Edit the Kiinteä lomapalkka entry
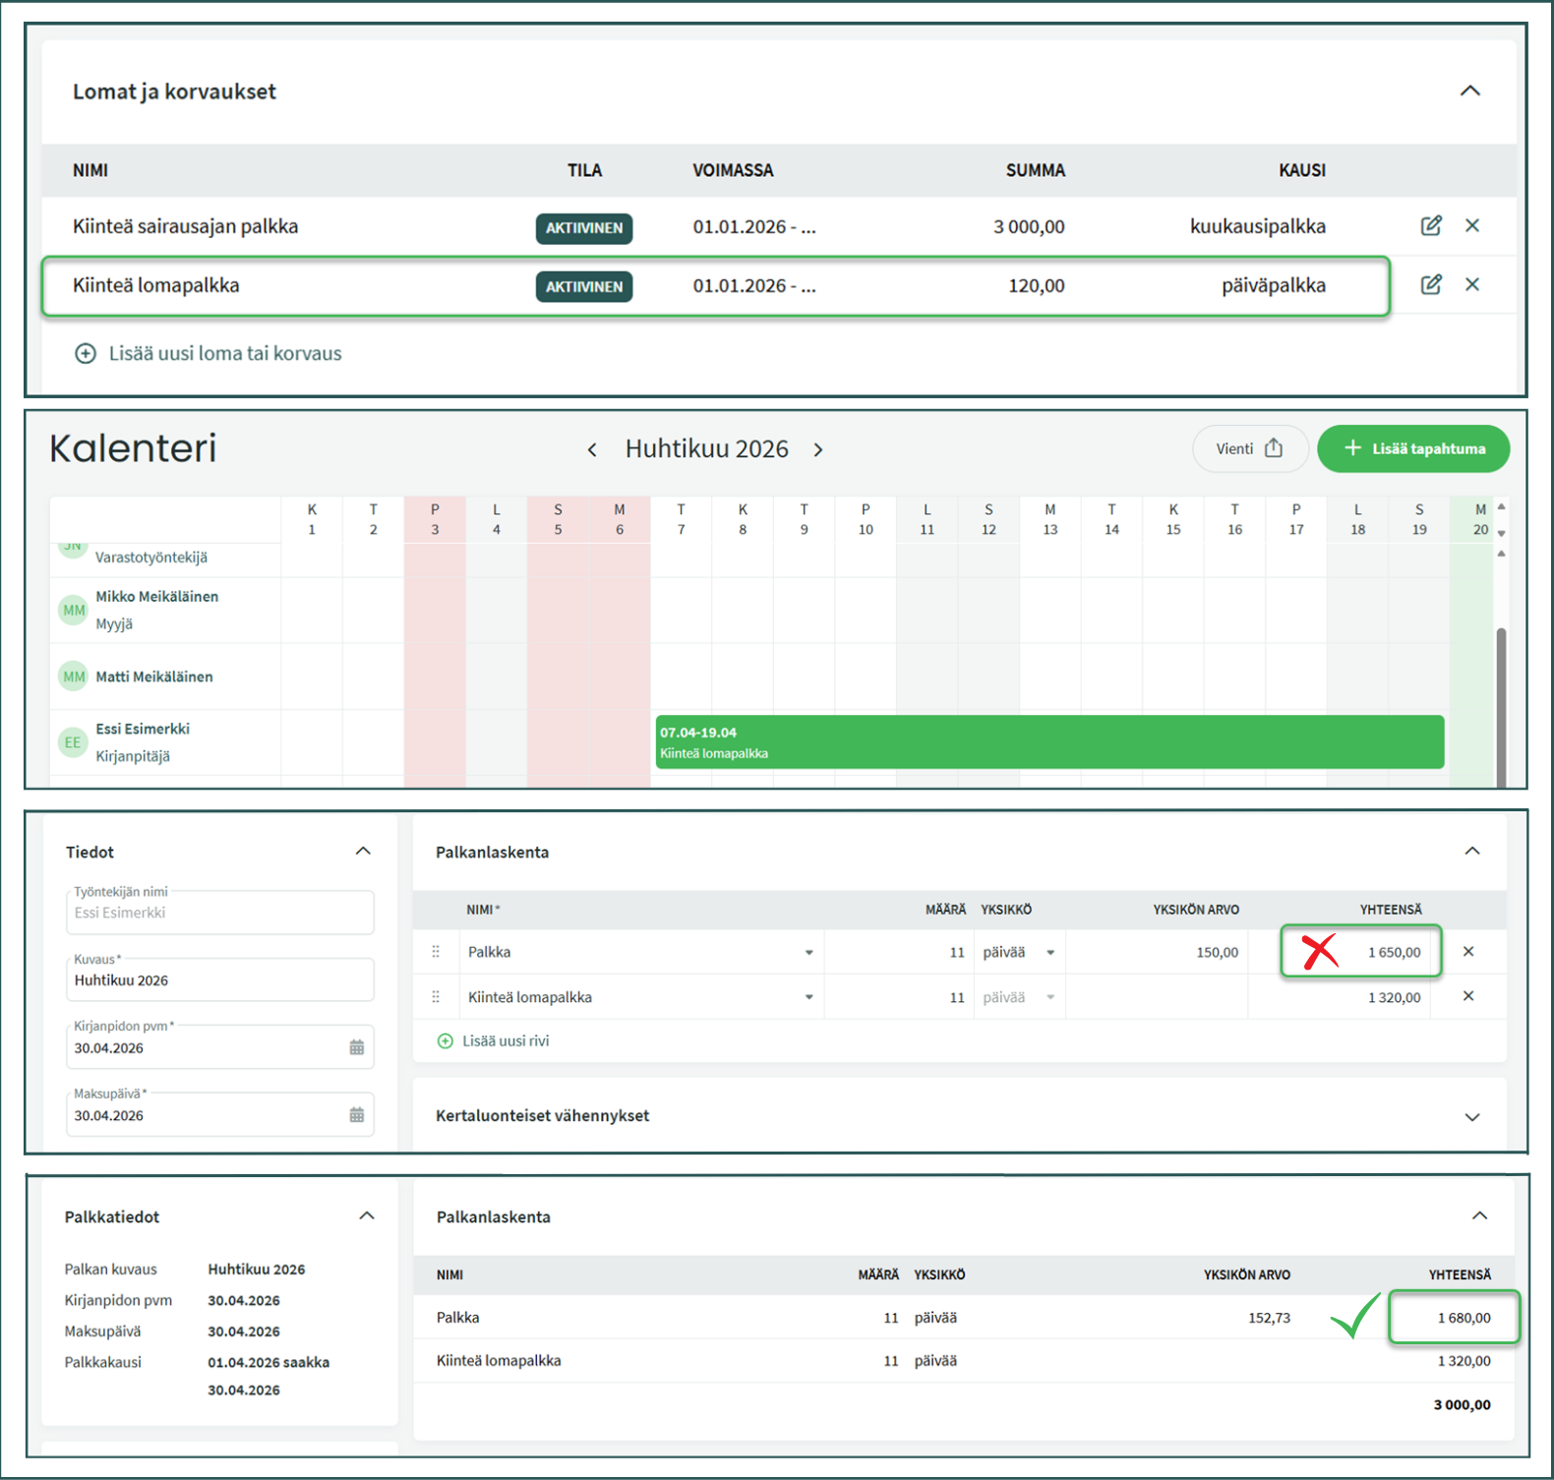The image size is (1554, 1480). pos(1431,285)
